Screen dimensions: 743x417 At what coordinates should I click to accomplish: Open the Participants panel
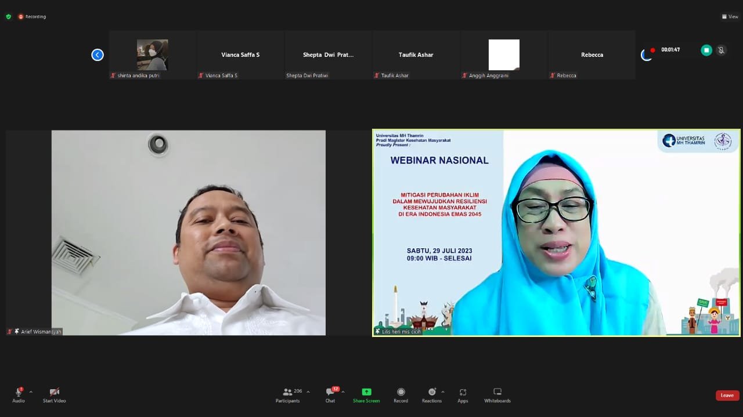(x=288, y=395)
